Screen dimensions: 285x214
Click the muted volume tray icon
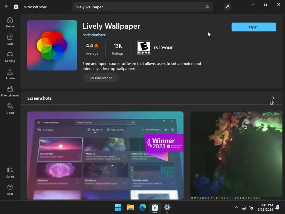pyautogui.click(x=251, y=207)
